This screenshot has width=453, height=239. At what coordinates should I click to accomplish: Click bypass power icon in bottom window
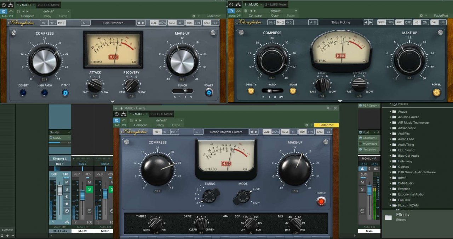click(x=117, y=120)
